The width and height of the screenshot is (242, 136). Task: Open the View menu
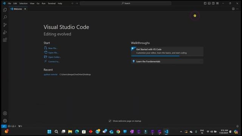pyautogui.click(x=32, y=3)
